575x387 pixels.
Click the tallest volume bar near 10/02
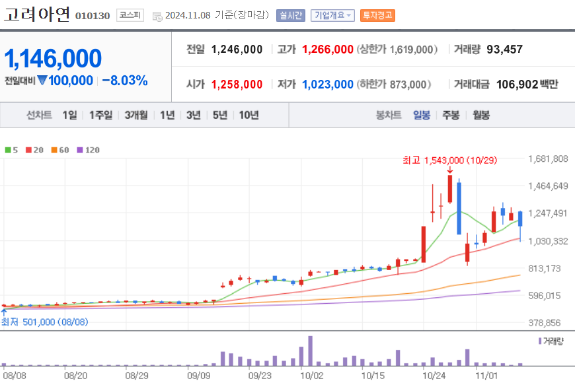click(x=310, y=351)
